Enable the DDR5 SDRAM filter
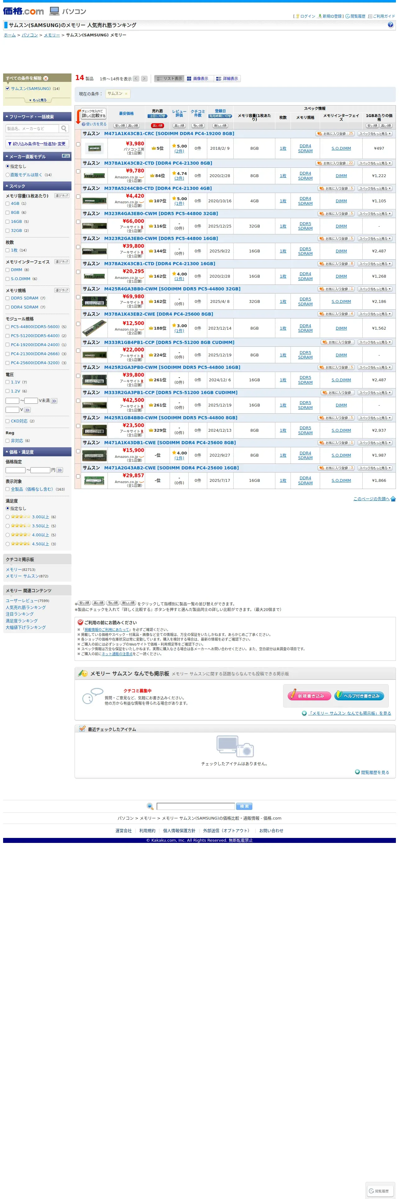This screenshot has width=399, height=1199. [x=7, y=299]
